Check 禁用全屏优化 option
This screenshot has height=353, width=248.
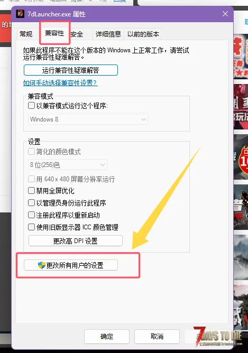click(x=31, y=191)
